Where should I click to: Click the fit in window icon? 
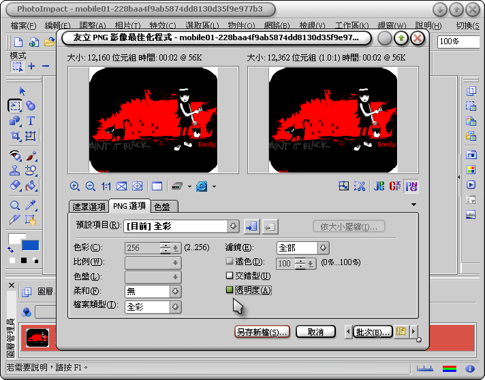point(121,186)
